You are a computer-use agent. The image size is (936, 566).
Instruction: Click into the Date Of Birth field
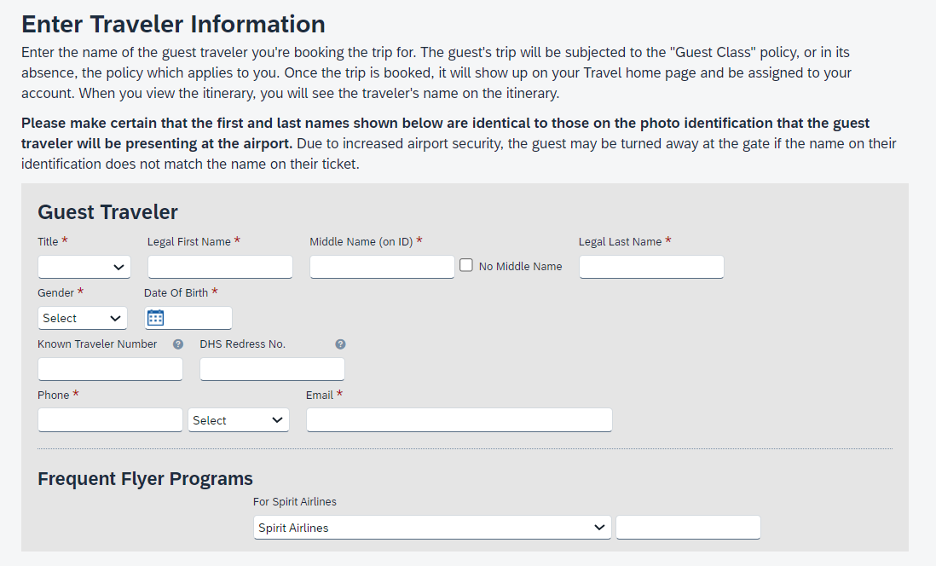tap(198, 318)
